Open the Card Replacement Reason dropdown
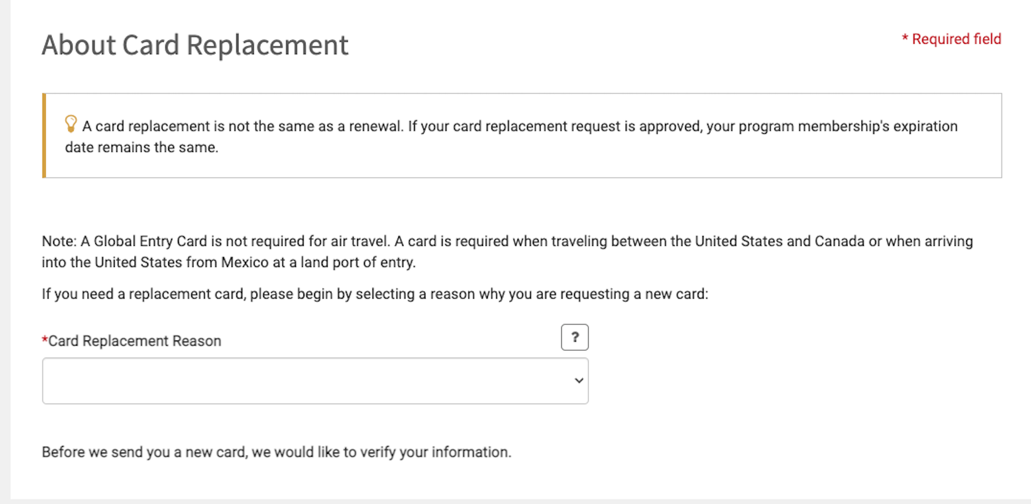 coord(316,380)
